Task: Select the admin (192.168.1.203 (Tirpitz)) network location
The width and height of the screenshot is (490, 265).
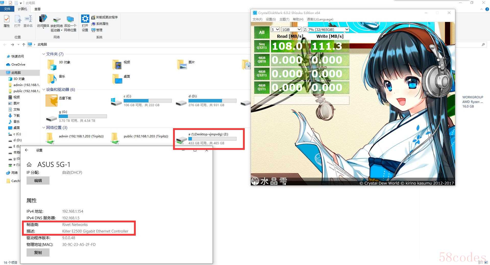Action: click(x=75, y=138)
